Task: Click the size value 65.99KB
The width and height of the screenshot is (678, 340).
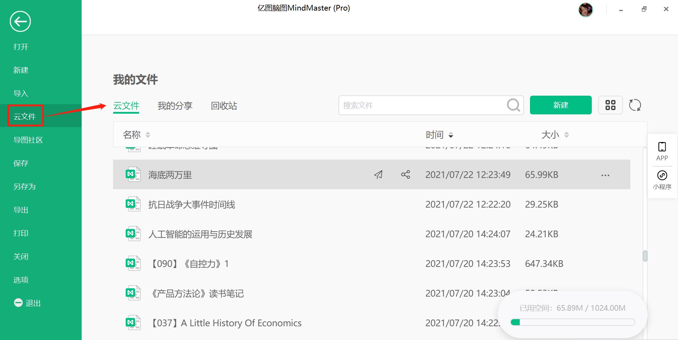Action: click(542, 175)
